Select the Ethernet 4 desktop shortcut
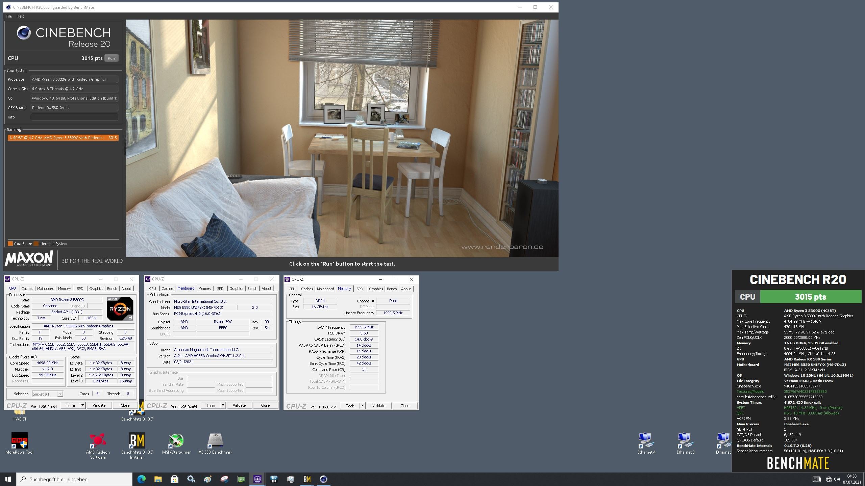Viewport: 865px width, 486px height. [x=646, y=443]
